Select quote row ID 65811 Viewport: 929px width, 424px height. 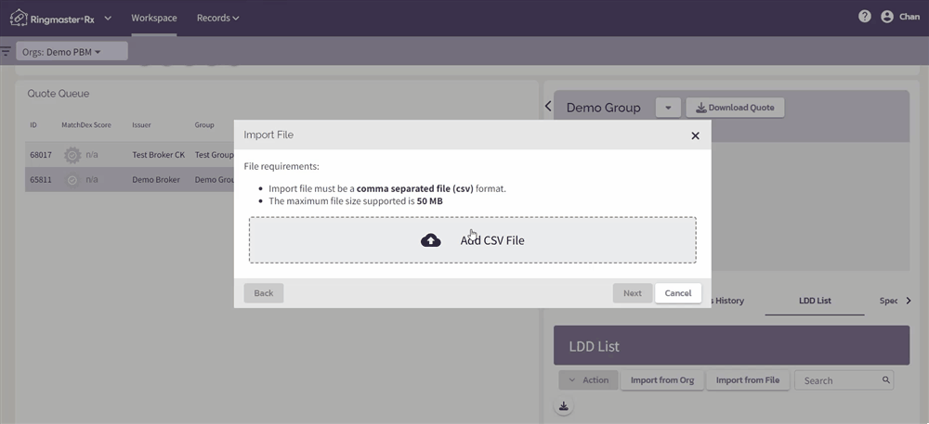[129, 180]
